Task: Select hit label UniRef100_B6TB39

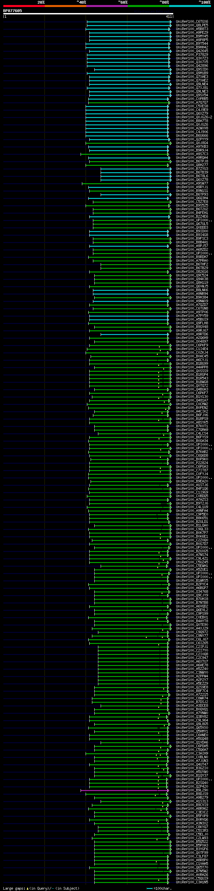Action: tap(192, 172)
